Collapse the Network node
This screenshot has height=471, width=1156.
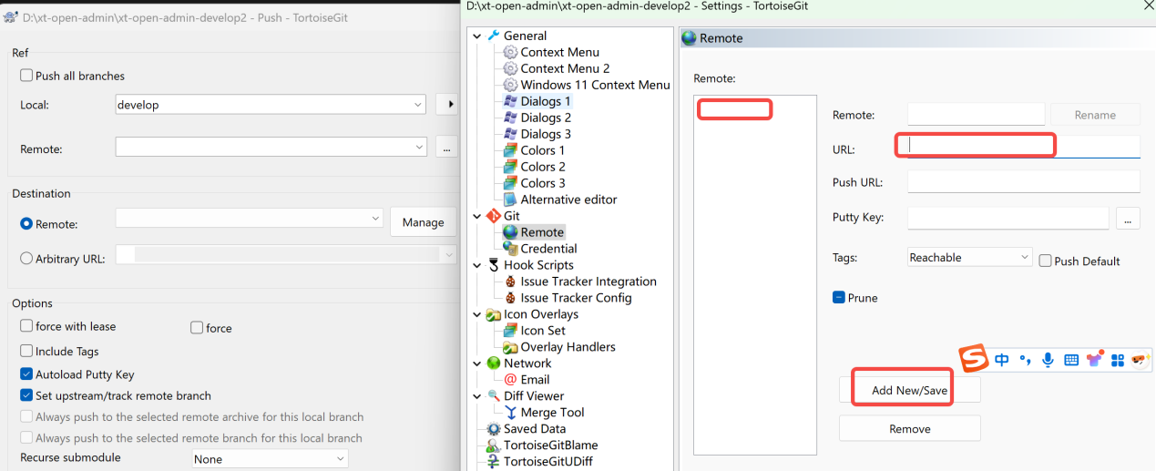pyautogui.click(x=476, y=363)
